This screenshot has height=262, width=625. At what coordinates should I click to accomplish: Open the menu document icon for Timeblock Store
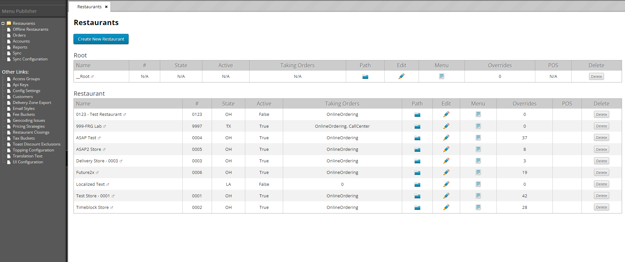tap(478, 207)
